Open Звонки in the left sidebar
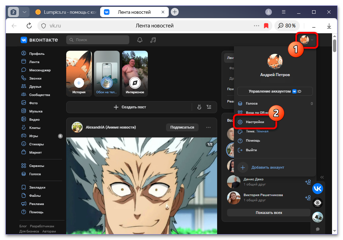 pos(31,78)
